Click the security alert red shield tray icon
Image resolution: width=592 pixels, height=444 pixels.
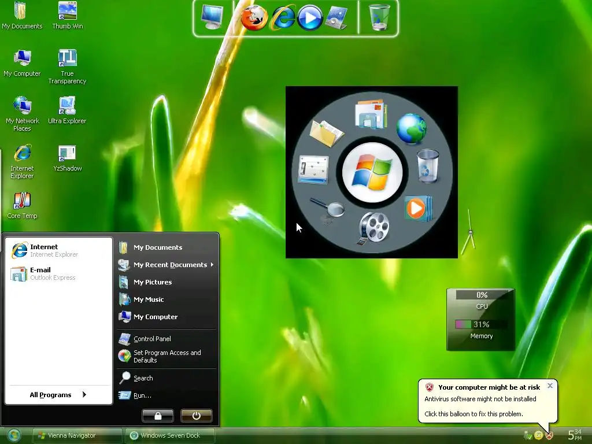click(549, 436)
